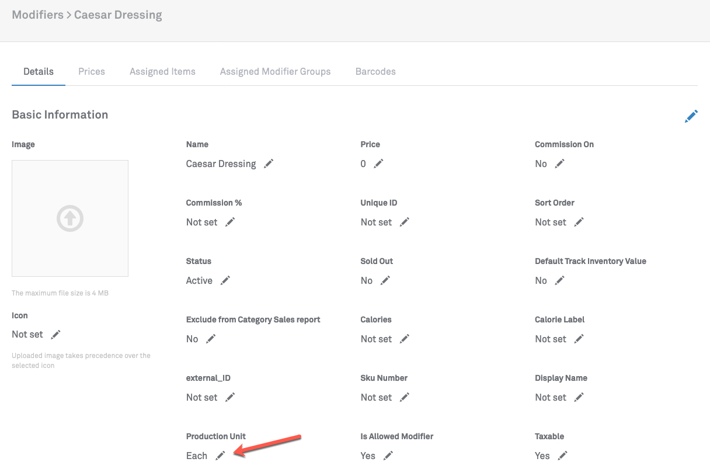Edit the Calories field
The image size is (710, 476).
405,339
